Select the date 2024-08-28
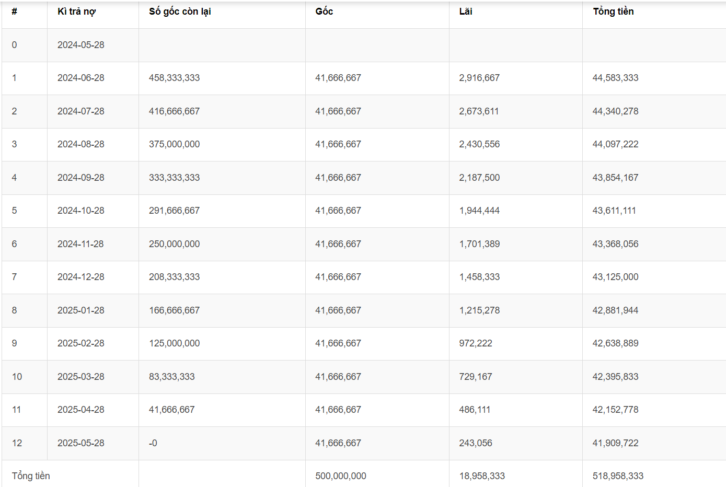 pos(81,144)
